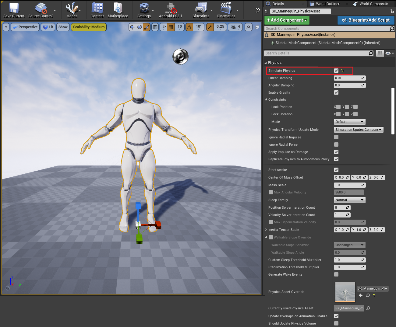Open the Show viewport menu
The width and height of the screenshot is (396, 327).
pyautogui.click(x=63, y=27)
